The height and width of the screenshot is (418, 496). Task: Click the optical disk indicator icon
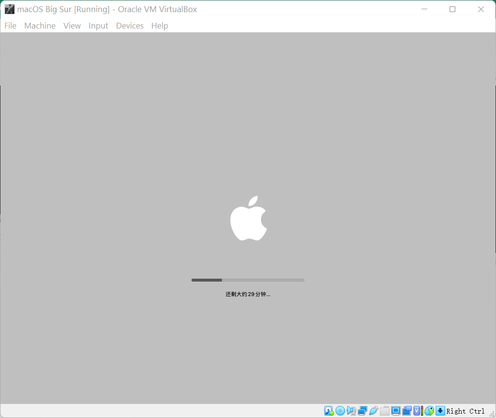point(340,411)
